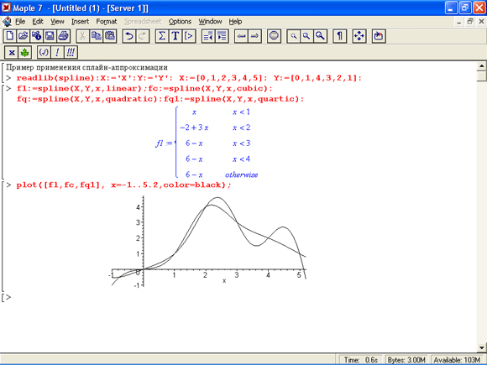Open the View menu
Image resolution: width=487 pixels, height=365 pixels.
tap(57, 22)
